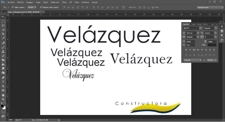The width and height of the screenshot is (225, 122).
Task: Open the Edición menu
Action: click(x=21, y=2)
